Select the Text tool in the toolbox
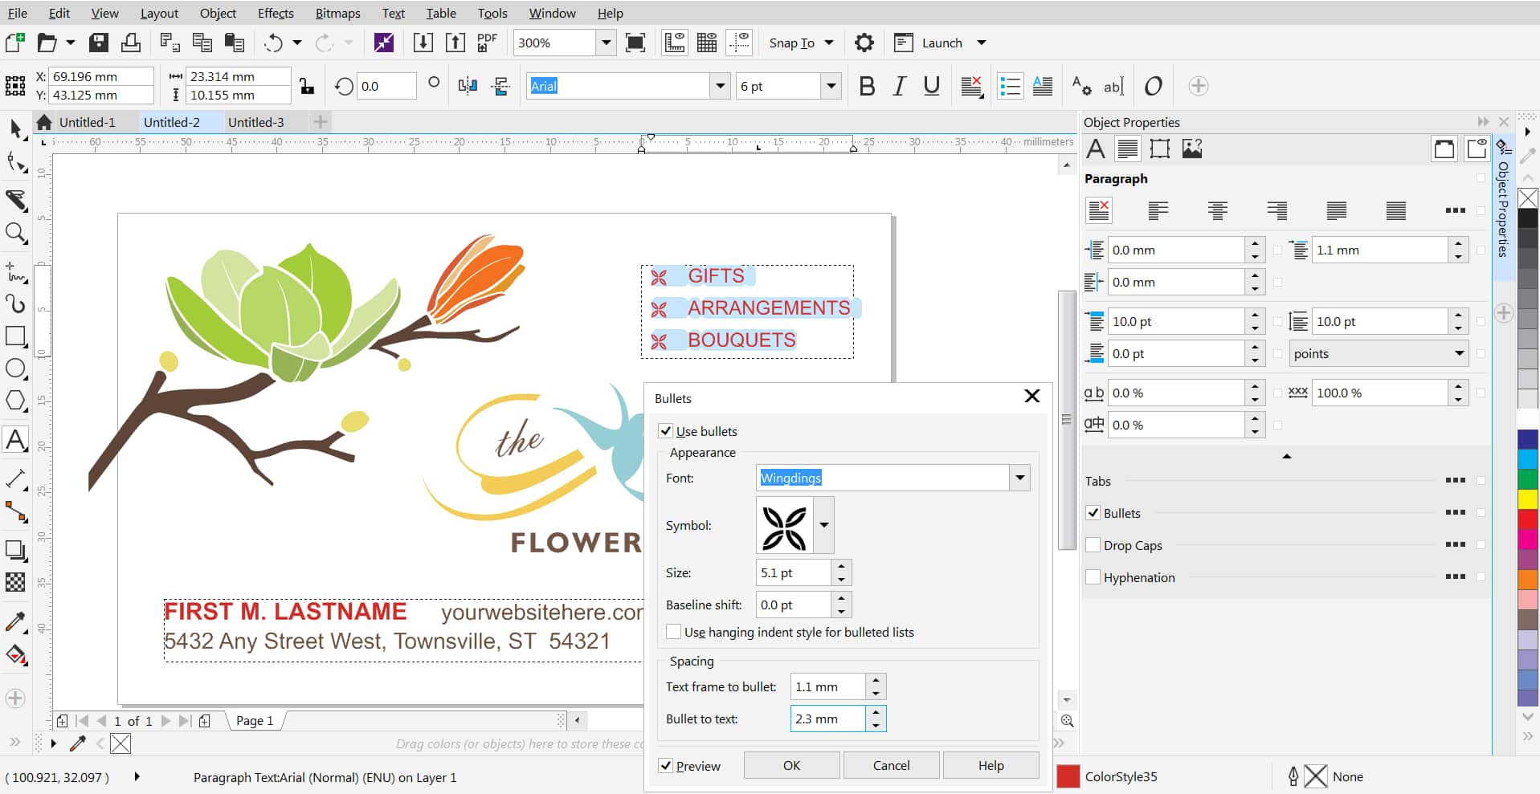 tap(16, 440)
